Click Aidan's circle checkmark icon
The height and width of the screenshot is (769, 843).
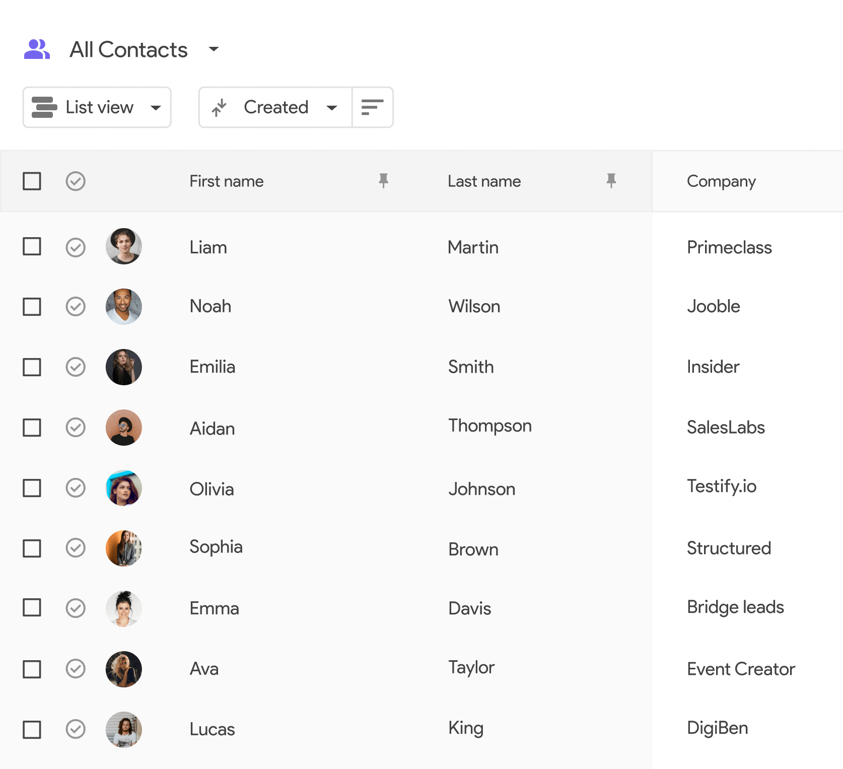pyautogui.click(x=76, y=427)
